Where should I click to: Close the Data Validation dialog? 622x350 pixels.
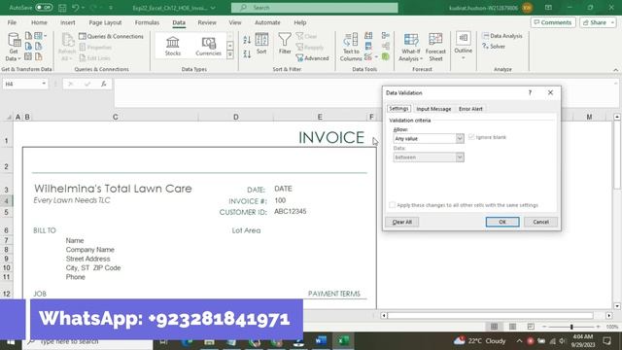550,92
